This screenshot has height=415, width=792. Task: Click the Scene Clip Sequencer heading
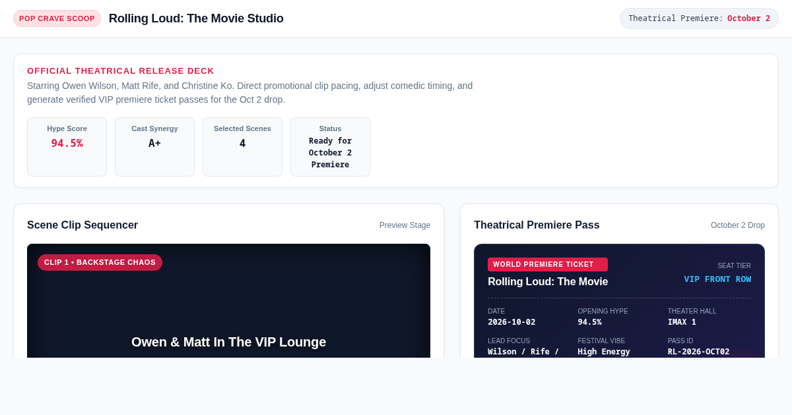click(x=82, y=225)
